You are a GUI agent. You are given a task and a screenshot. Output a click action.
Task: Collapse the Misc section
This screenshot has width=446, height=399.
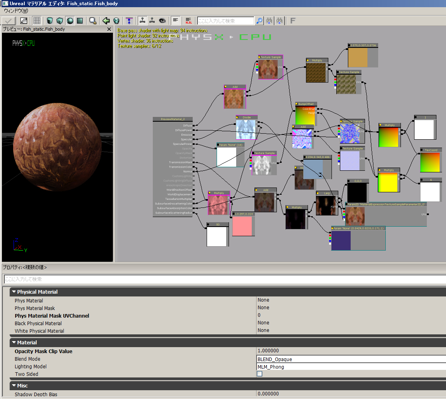(x=14, y=385)
